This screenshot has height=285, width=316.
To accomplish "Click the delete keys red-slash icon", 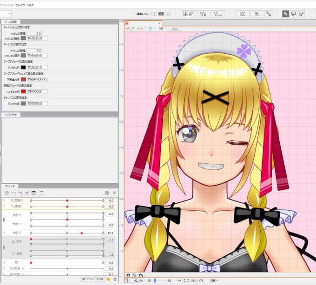I will coord(27,193).
